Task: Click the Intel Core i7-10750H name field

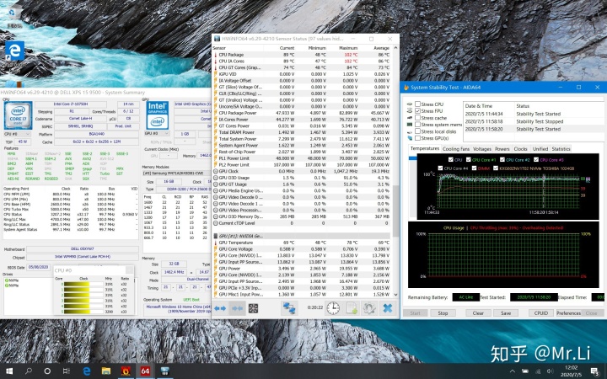Action: pos(71,104)
